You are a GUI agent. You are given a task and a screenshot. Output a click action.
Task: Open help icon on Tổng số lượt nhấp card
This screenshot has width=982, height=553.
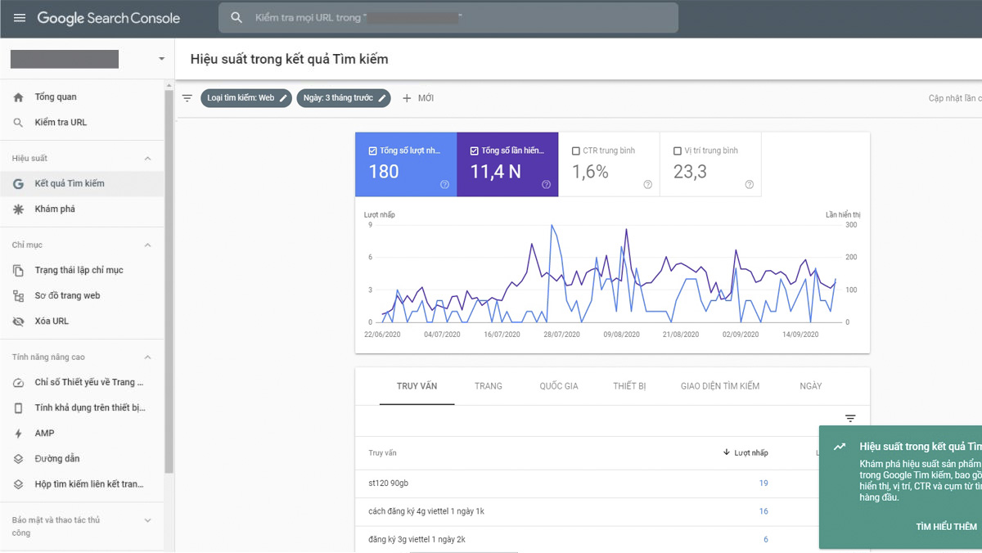pyautogui.click(x=444, y=185)
